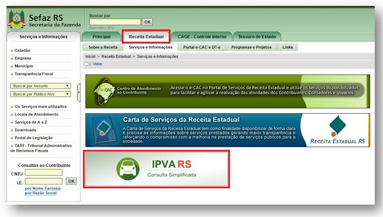The width and height of the screenshot is (383, 217).
Task: Open the Transparência Fiscal link
Action: [34, 74]
